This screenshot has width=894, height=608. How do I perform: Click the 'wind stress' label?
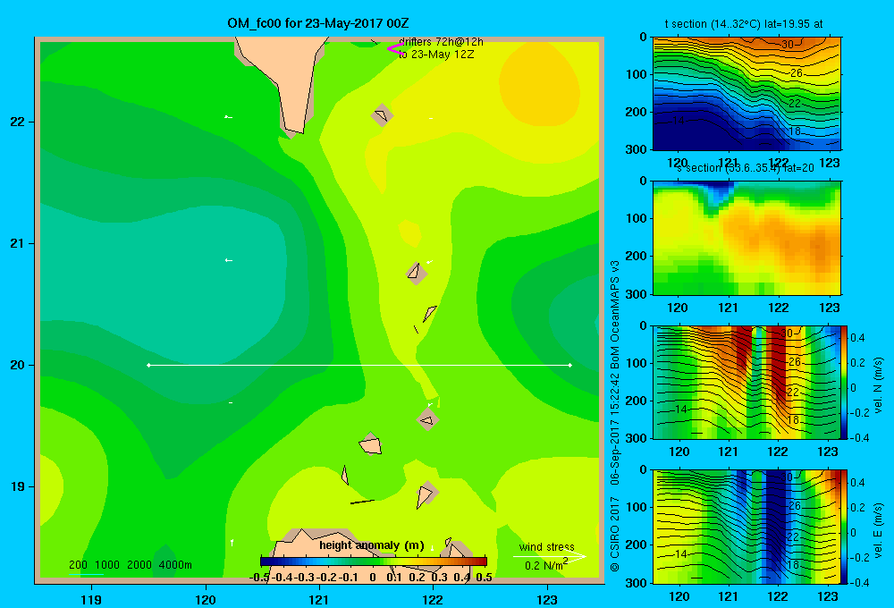(x=547, y=547)
